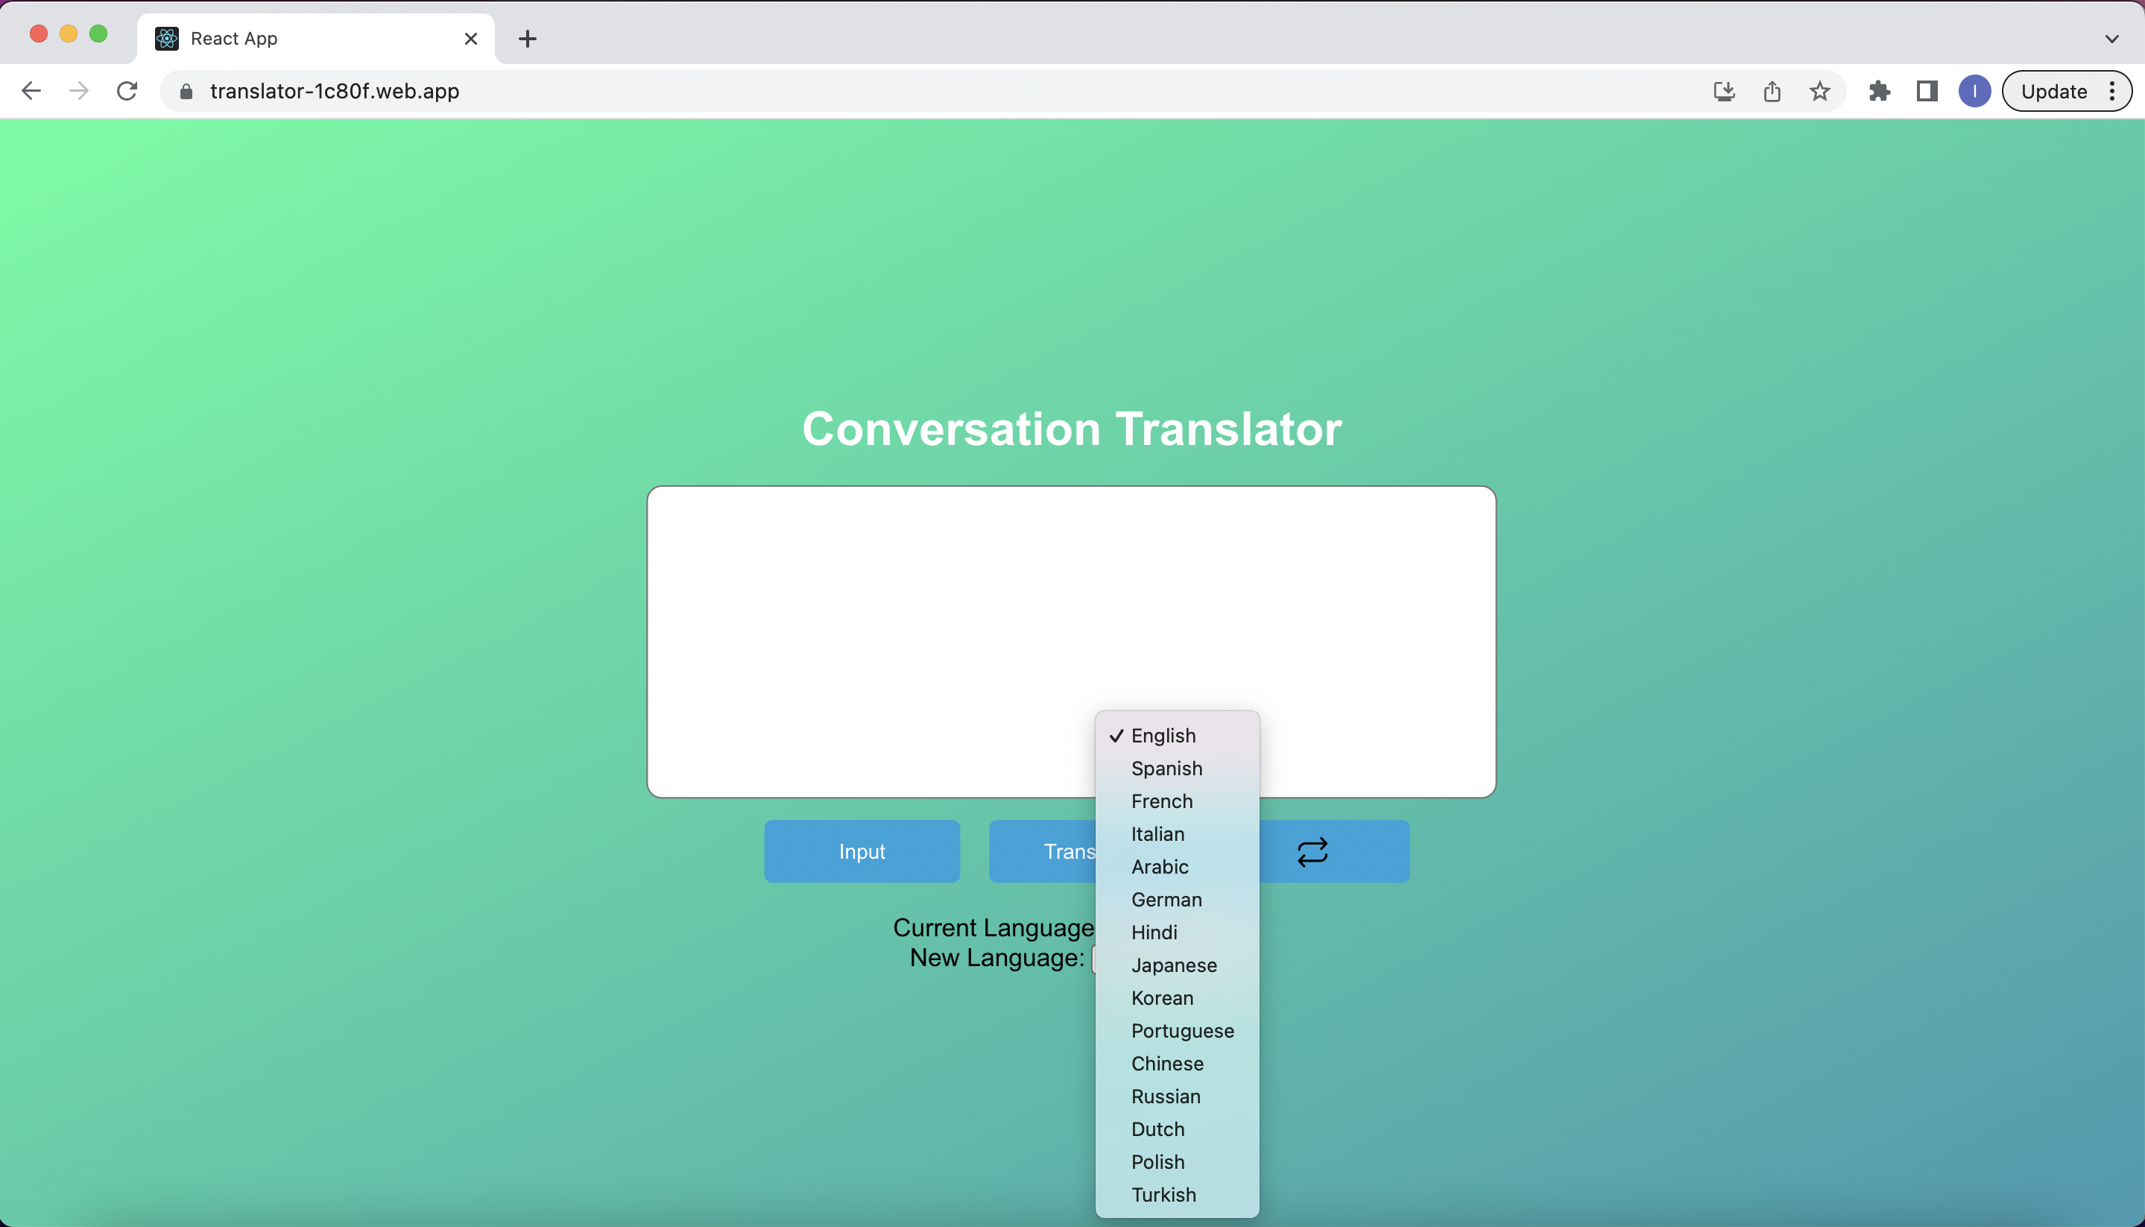Screen dimensions: 2145x1227
Task: Click the share page icon
Action: tap(1772, 91)
